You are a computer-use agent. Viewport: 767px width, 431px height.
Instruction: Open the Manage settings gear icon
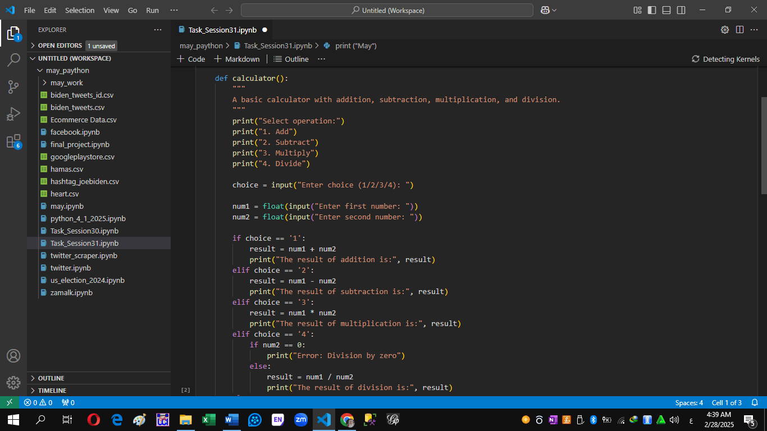click(x=13, y=382)
